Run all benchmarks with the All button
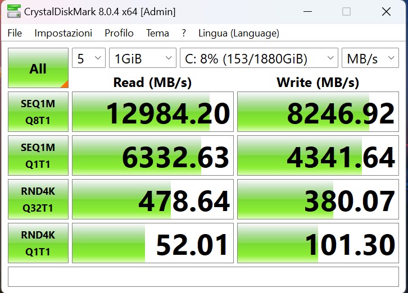The width and height of the screenshot is (408, 293). (x=38, y=68)
